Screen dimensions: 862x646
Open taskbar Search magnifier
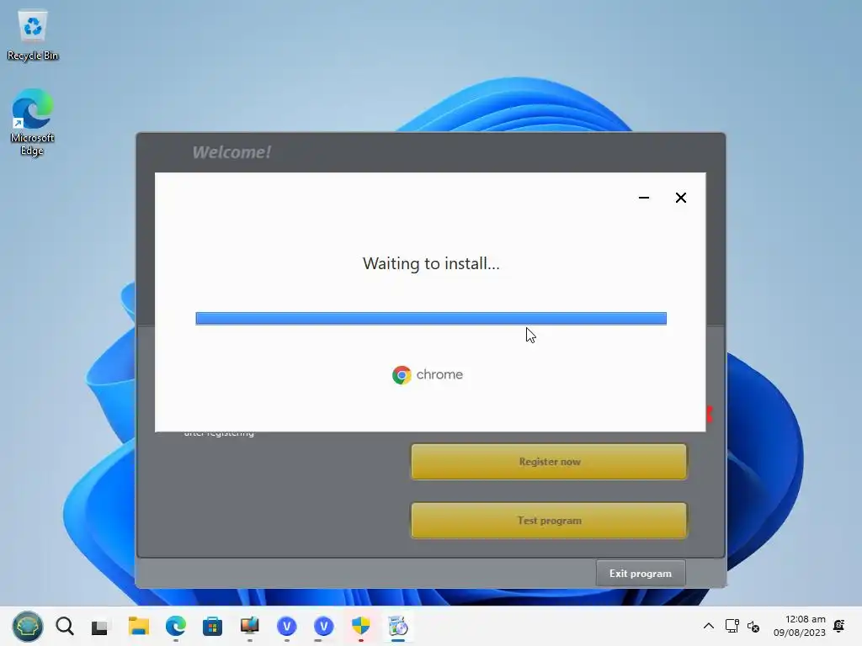(x=65, y=626)
